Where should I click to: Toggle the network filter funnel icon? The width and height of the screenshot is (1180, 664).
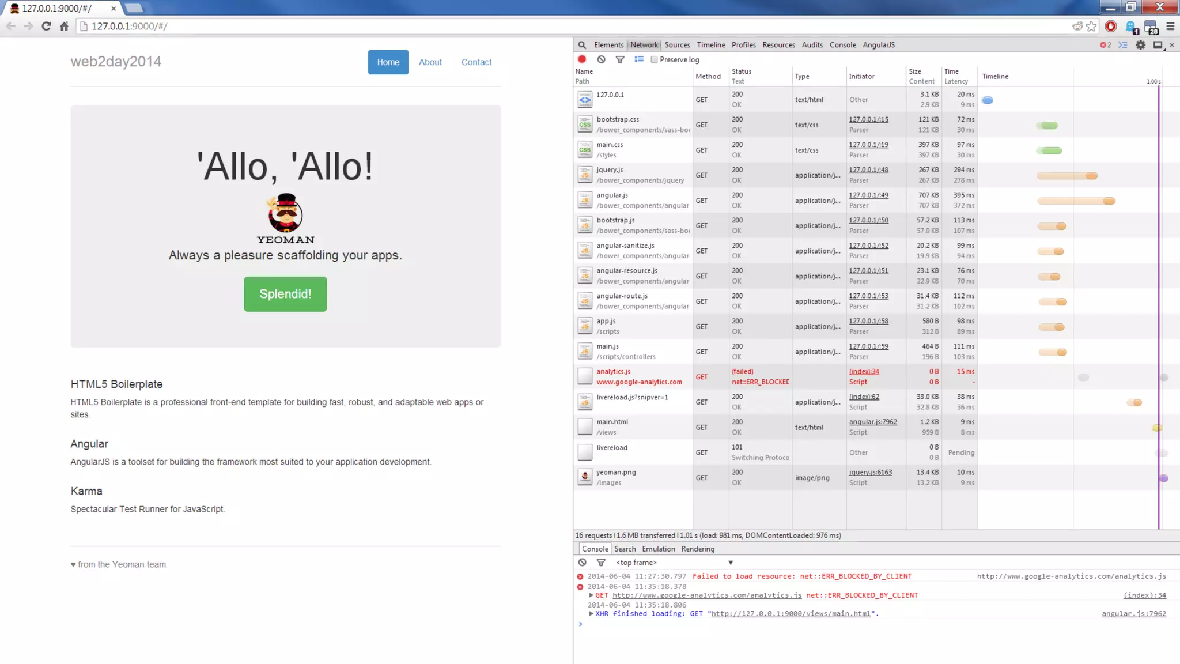point(620,59)
